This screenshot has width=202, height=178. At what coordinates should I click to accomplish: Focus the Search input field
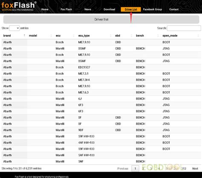coord(184,28)
